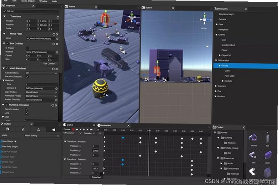
Task: Toggle the Is Trigger checkbox
Action: (27, 48)
